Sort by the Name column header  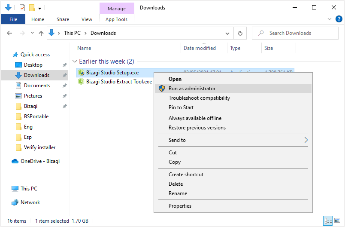pyautogui.click(x=84, y=48)
